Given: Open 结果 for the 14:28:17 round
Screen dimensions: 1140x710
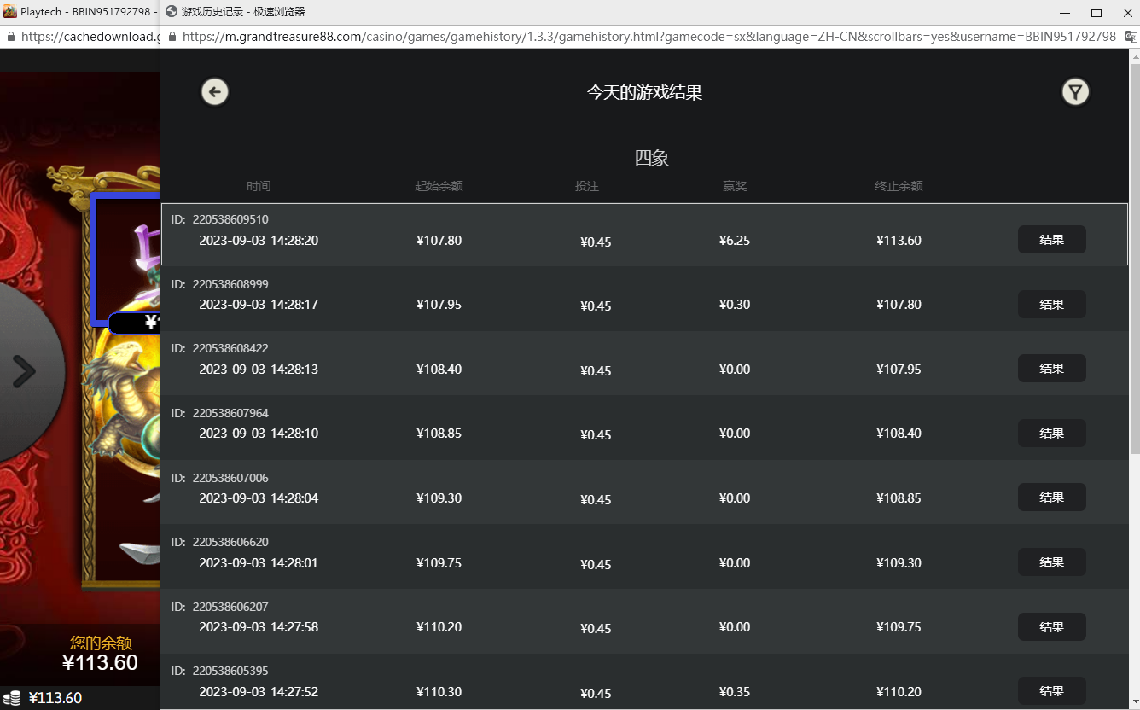Looking at the screenshot, I should click(x=1051, y=305).
